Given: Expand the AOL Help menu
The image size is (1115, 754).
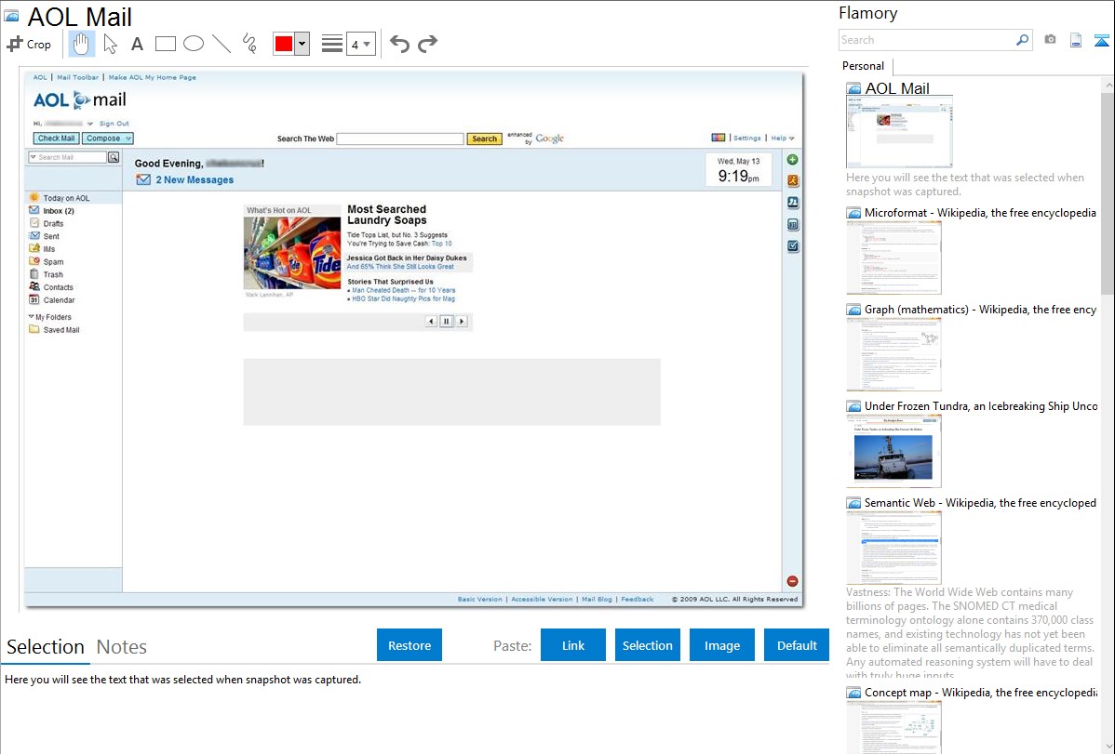Looking at the screenshot, I should (783, 138).
